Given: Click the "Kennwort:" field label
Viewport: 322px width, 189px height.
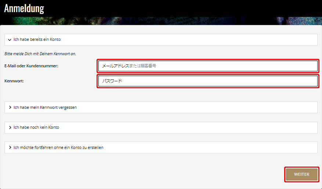Looking at the screenshot, I should point(14,81).
